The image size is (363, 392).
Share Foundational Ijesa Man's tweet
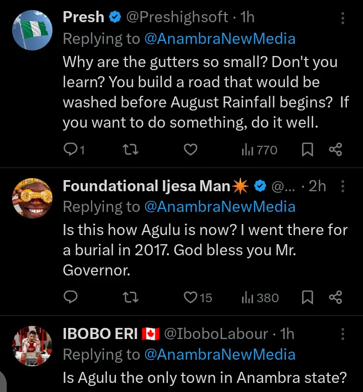(x=335, y=297)
